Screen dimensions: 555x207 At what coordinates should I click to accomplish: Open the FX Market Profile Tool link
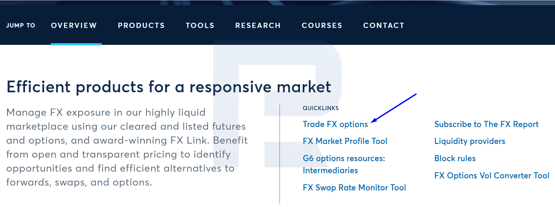click(x=345, y=141)
